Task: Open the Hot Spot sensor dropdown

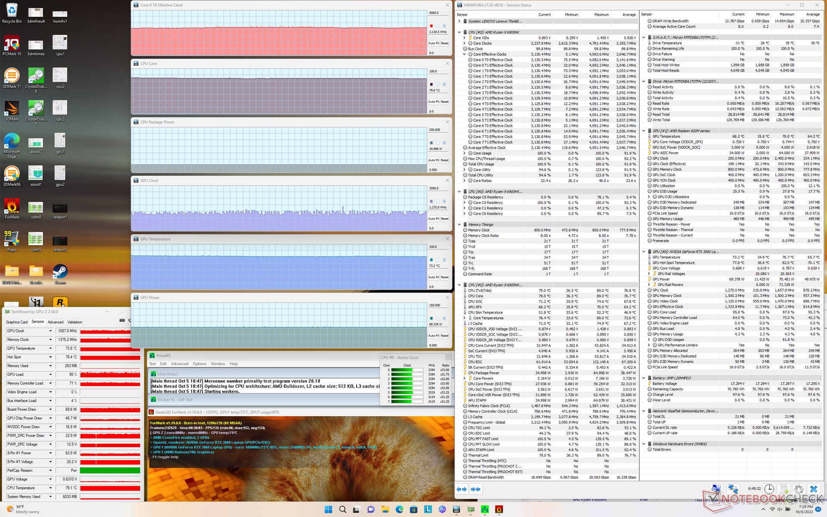Action: coord(50,357)
